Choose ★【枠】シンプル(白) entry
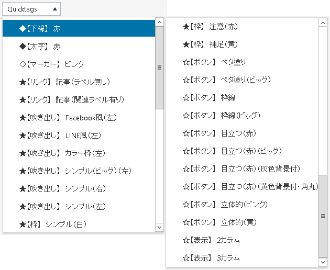Viewport: 330px width, 270px height. pos(79,224)
